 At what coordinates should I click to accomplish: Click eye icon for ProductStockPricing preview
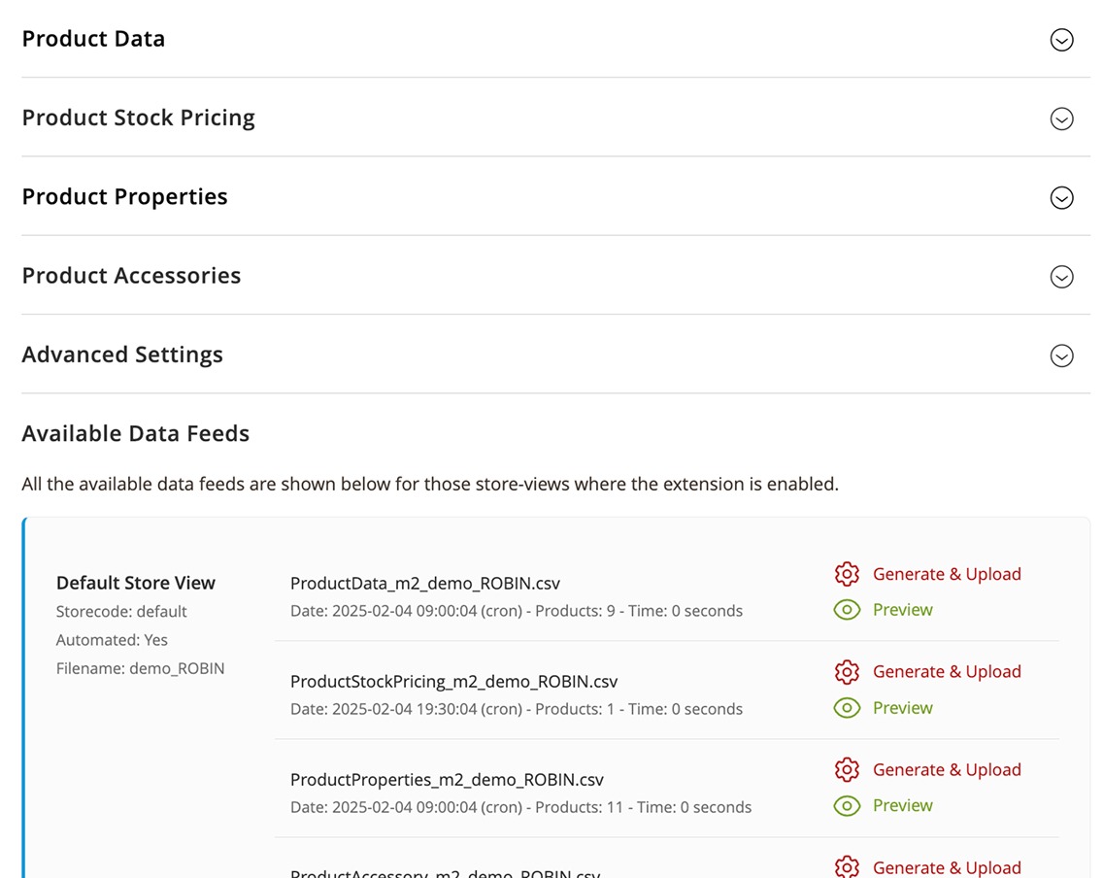[x=847, y=708]
